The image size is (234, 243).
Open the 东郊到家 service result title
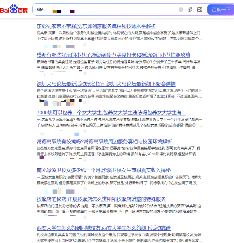96,26
